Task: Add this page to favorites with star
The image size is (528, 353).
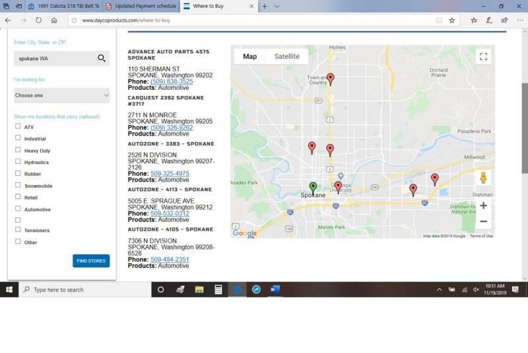Action: point(452,20)
